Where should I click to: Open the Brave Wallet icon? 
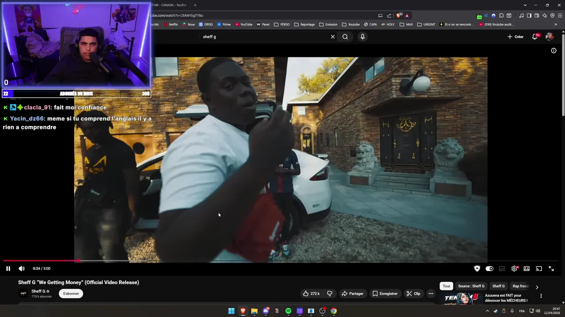point(537,15)
